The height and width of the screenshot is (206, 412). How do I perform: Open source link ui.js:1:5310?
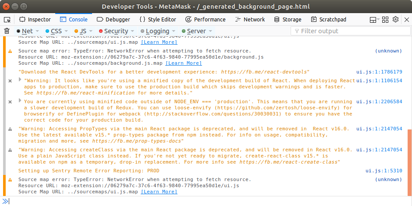pyautogui.click(x=384, y=171)
